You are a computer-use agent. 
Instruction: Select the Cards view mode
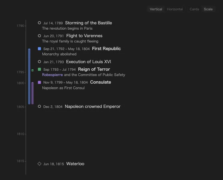tap(194, 9)
